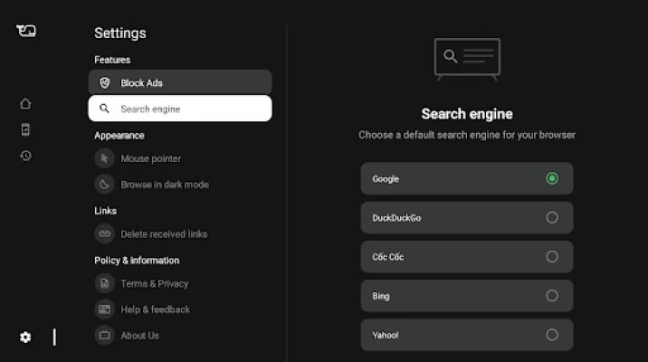Open the Block Ads settings item

[179, 82]
